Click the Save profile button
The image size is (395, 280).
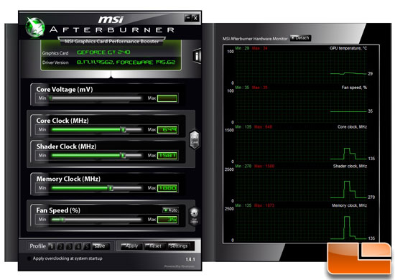coord(101,246)
